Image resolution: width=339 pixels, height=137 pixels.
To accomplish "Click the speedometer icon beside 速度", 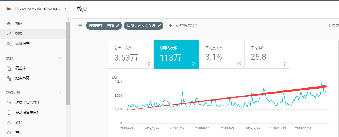I will click(9, 103).
